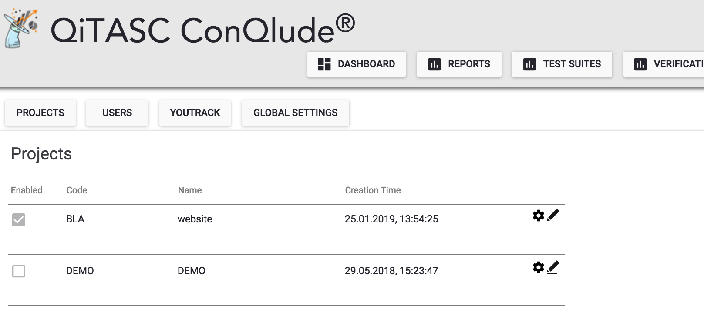Click the chart icon on Verification

coord(640,64)
